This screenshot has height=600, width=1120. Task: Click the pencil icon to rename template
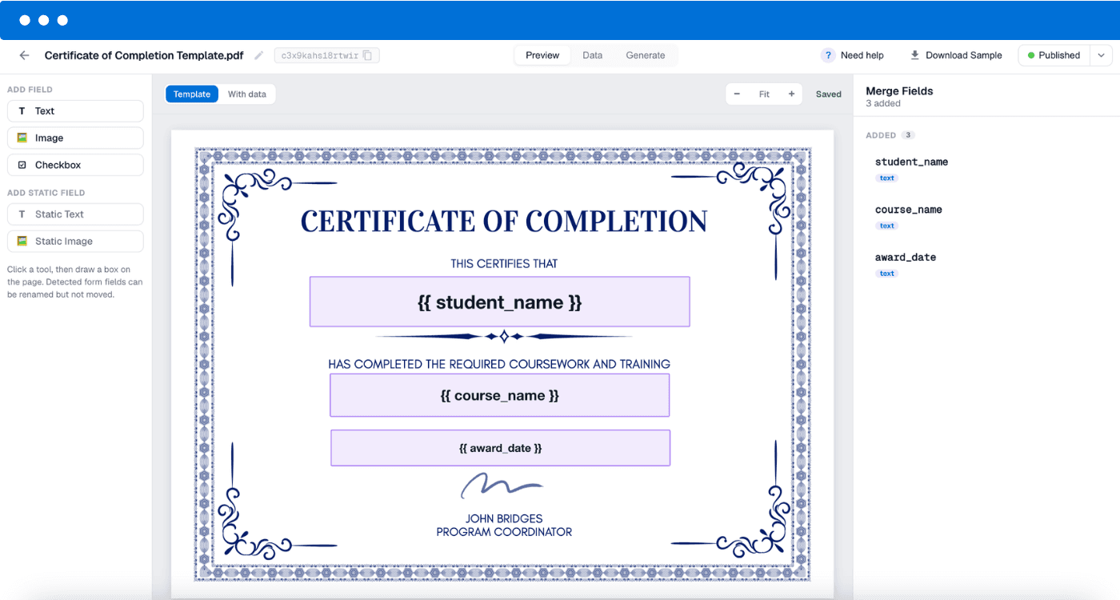pos(258,55)
